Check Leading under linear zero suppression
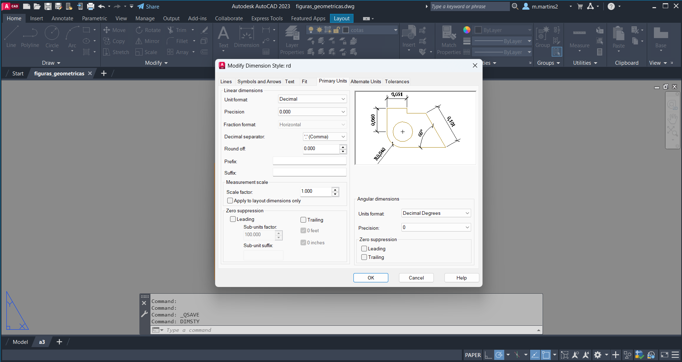 [x=233, y=219]
